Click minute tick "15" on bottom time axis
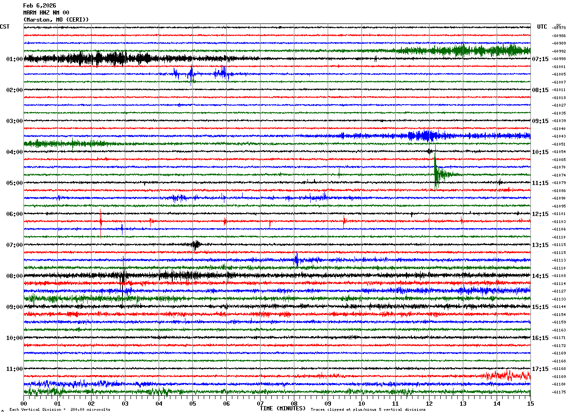 (x=530, y=403)
